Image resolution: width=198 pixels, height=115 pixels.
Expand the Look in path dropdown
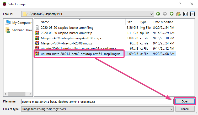coord(152,14)
